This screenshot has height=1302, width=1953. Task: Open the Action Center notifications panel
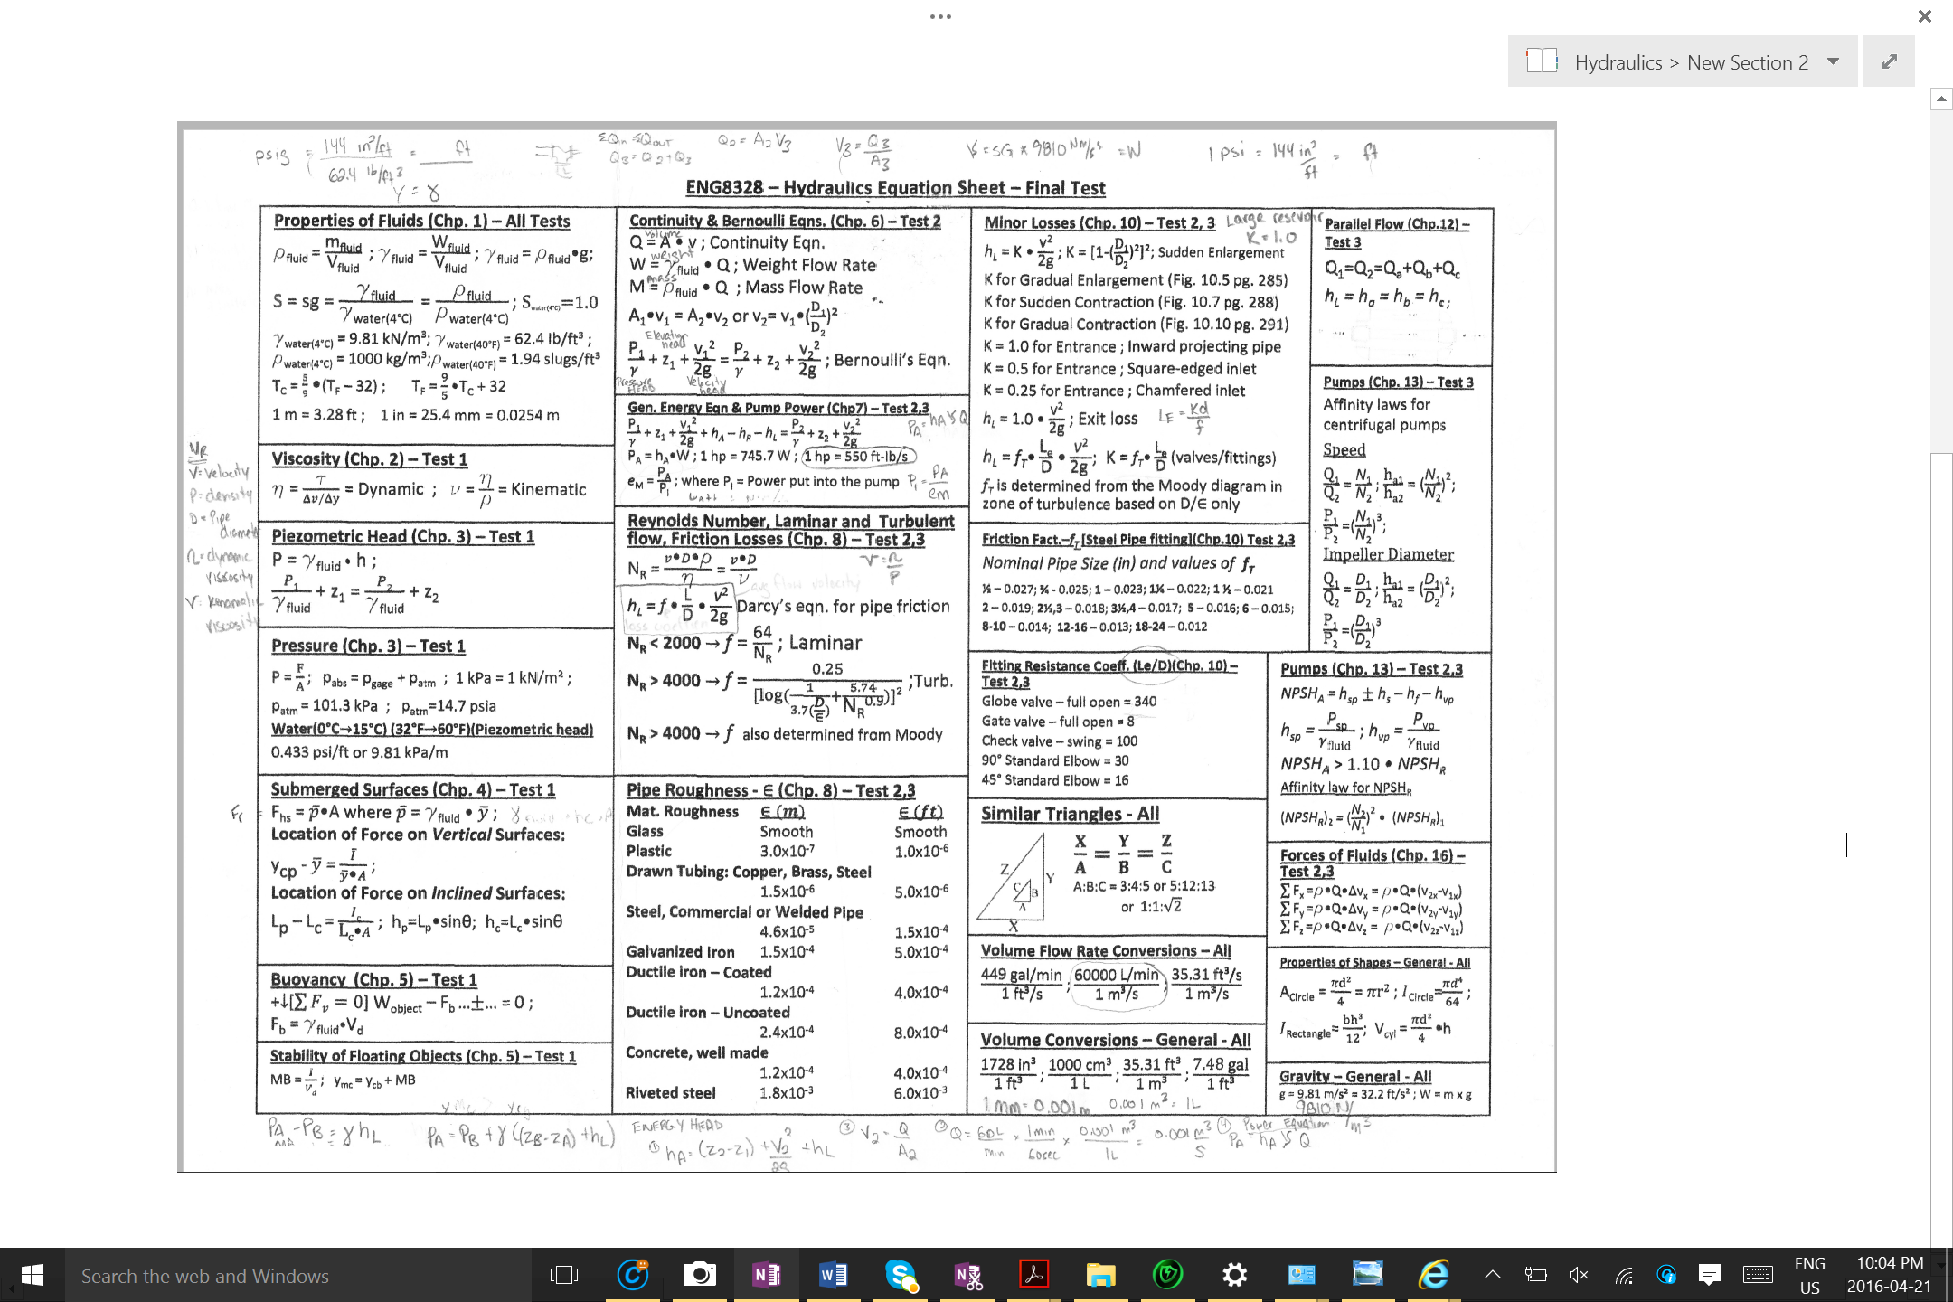(1709, 1274)
